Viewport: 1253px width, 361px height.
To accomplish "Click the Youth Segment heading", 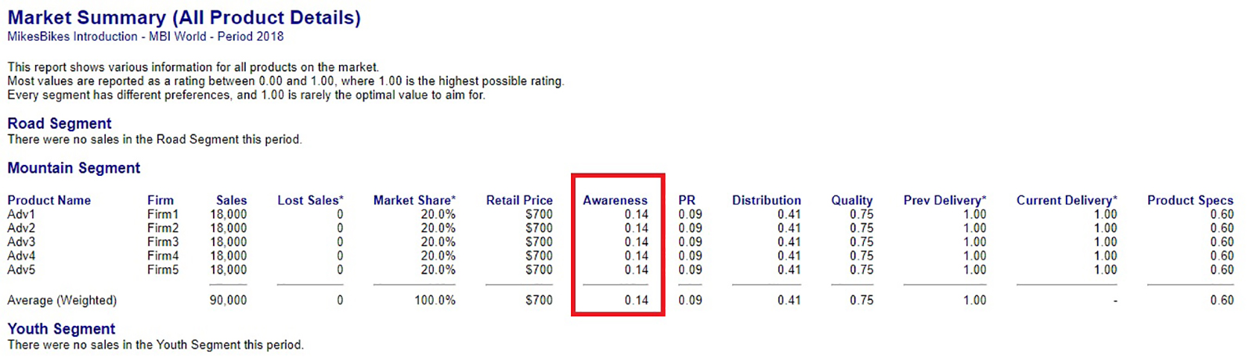I will click(x=61, y=329).
